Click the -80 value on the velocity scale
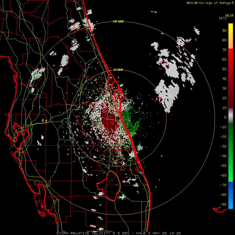The height and width of the screenshot is (235, 235). (x=223, y=195)
